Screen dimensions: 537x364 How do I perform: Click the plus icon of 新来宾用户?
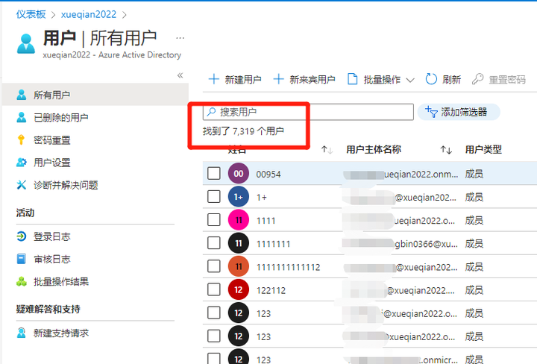click(278, 79)
